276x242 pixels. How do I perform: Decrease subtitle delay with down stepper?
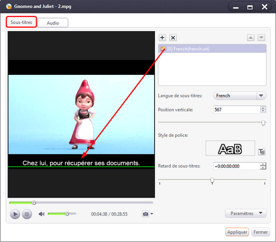coord(263,168)
